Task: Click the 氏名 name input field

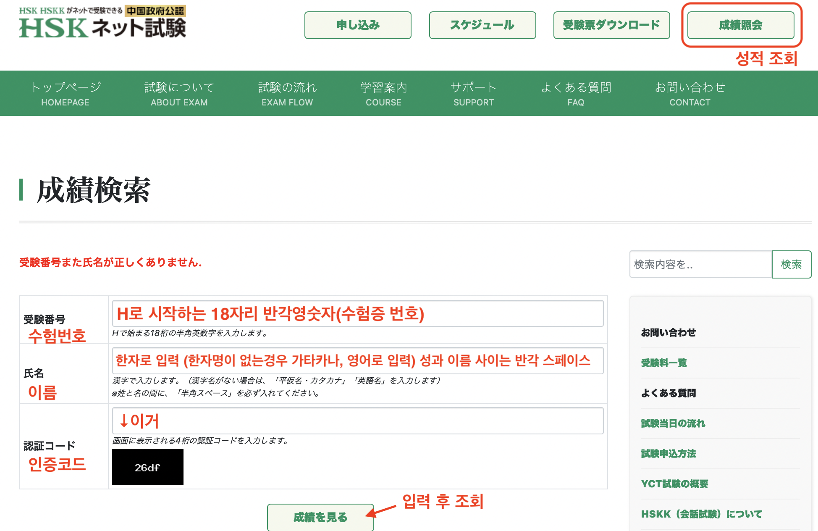Action: click(x=357, y=360)
